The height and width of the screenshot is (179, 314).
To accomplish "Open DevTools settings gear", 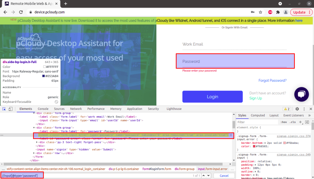I will point(297,109).
